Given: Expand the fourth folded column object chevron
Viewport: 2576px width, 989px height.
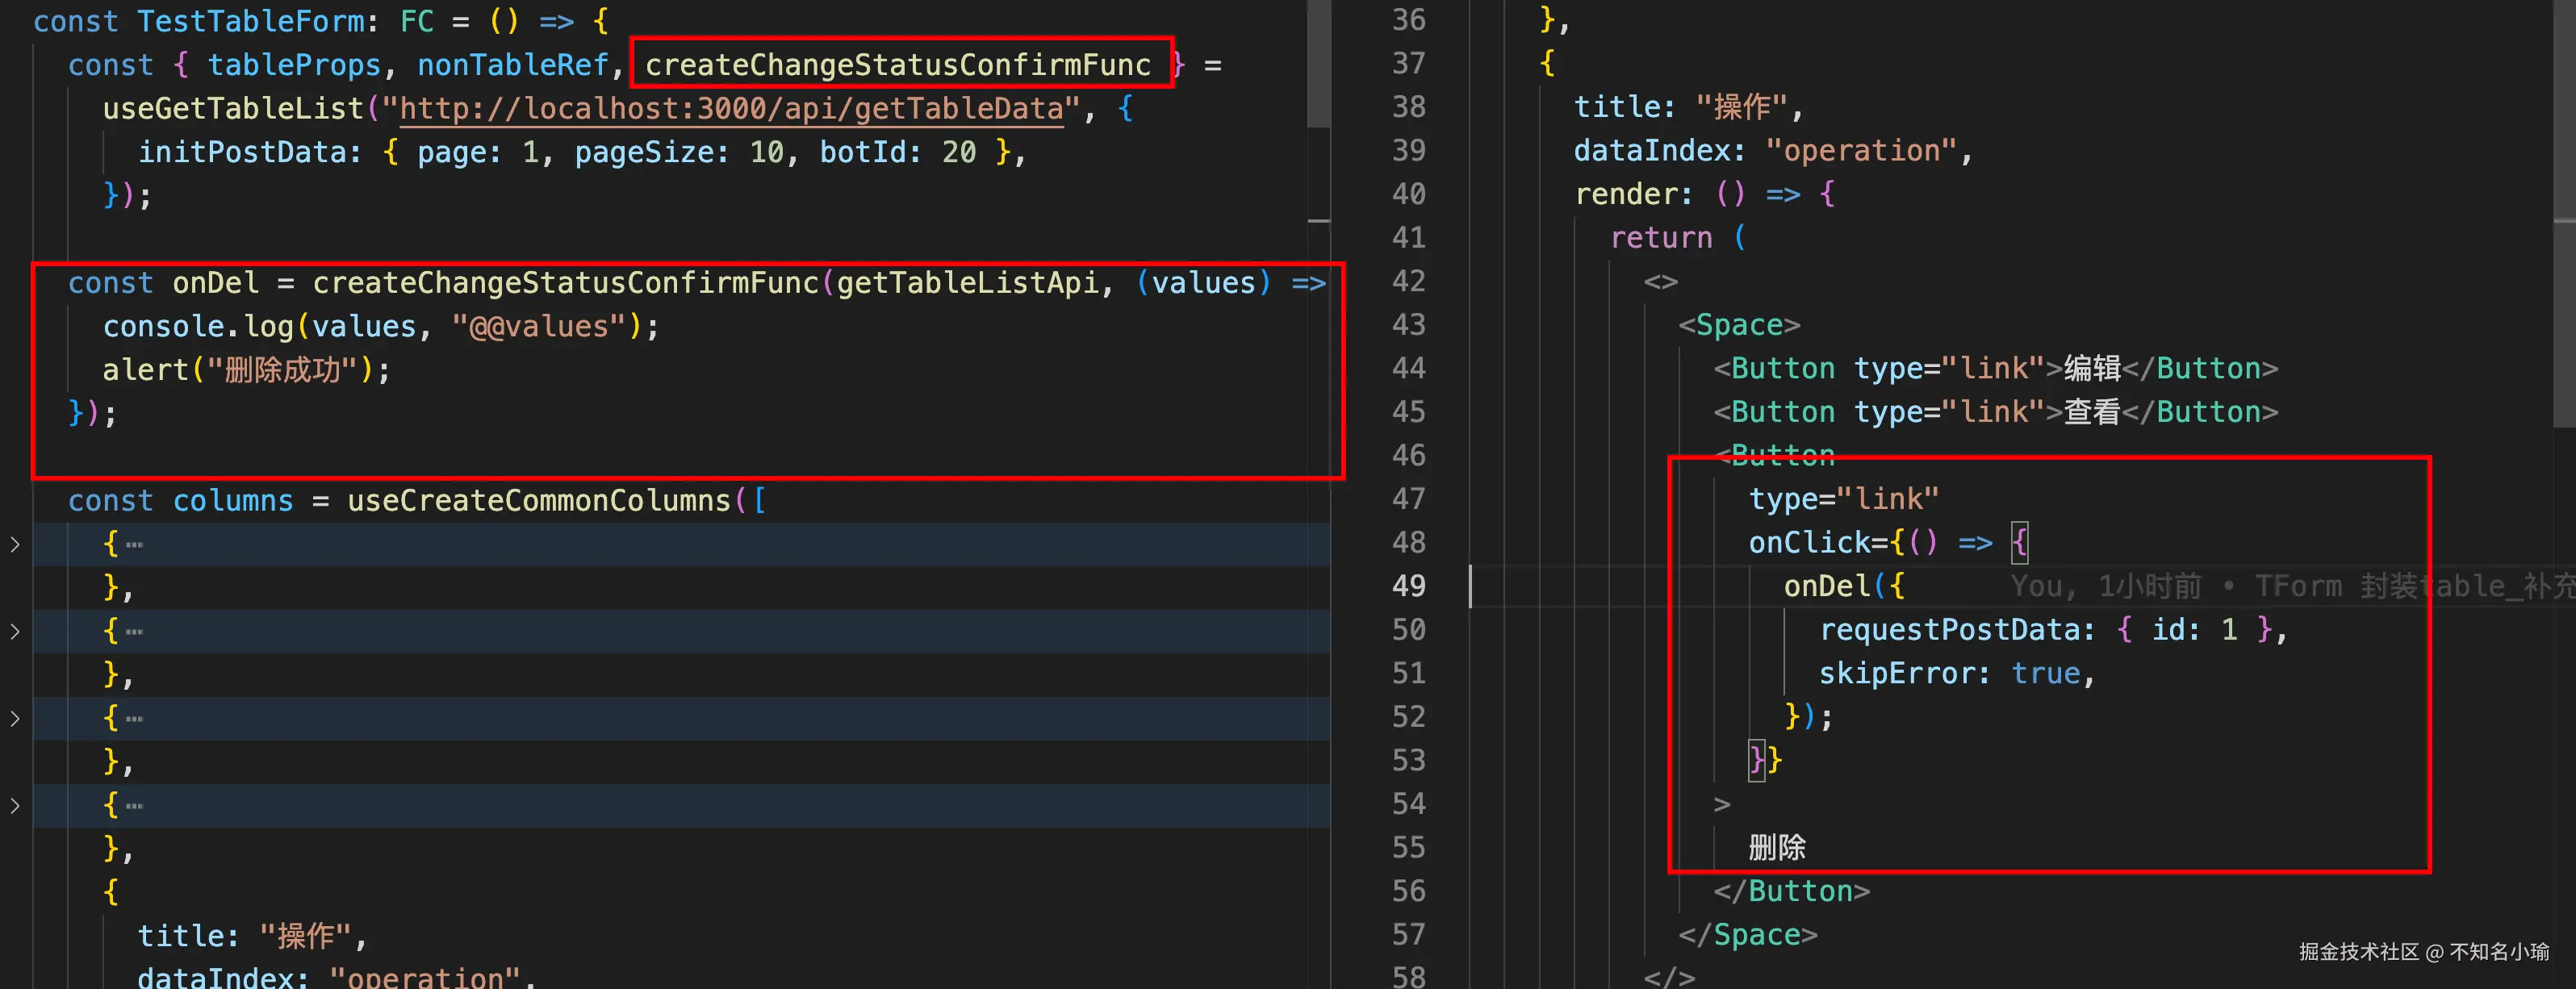Looking at the screenshot, I should click(15, 806).
